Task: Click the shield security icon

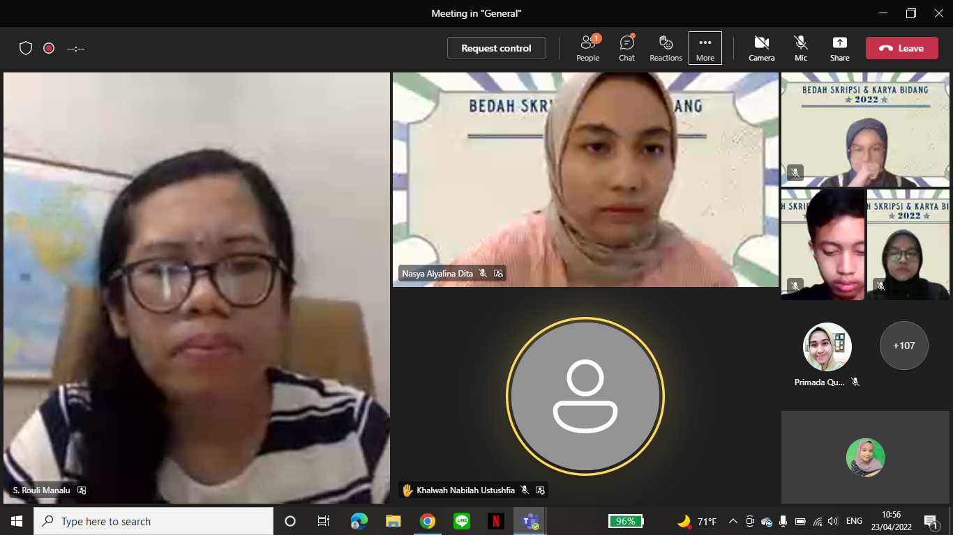Action: (x=26, y=48)
